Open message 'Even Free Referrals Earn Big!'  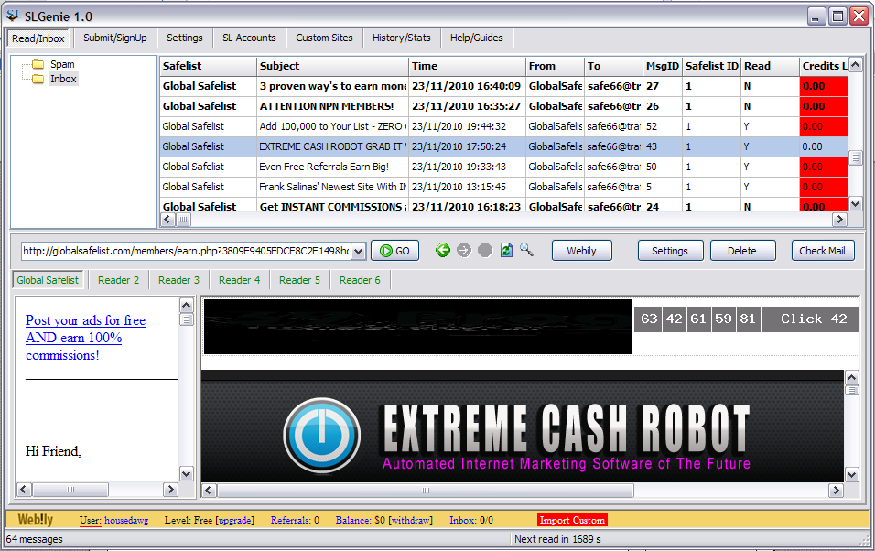503,167
